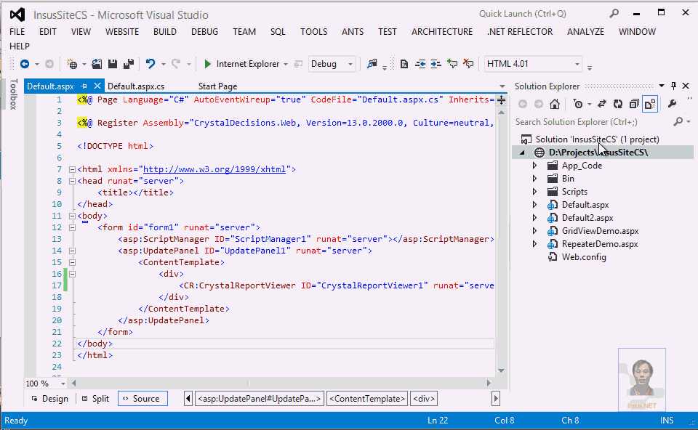Open Properties wrench icon in Solution Explorer
698x430 pixels.
tap(672, 104)
